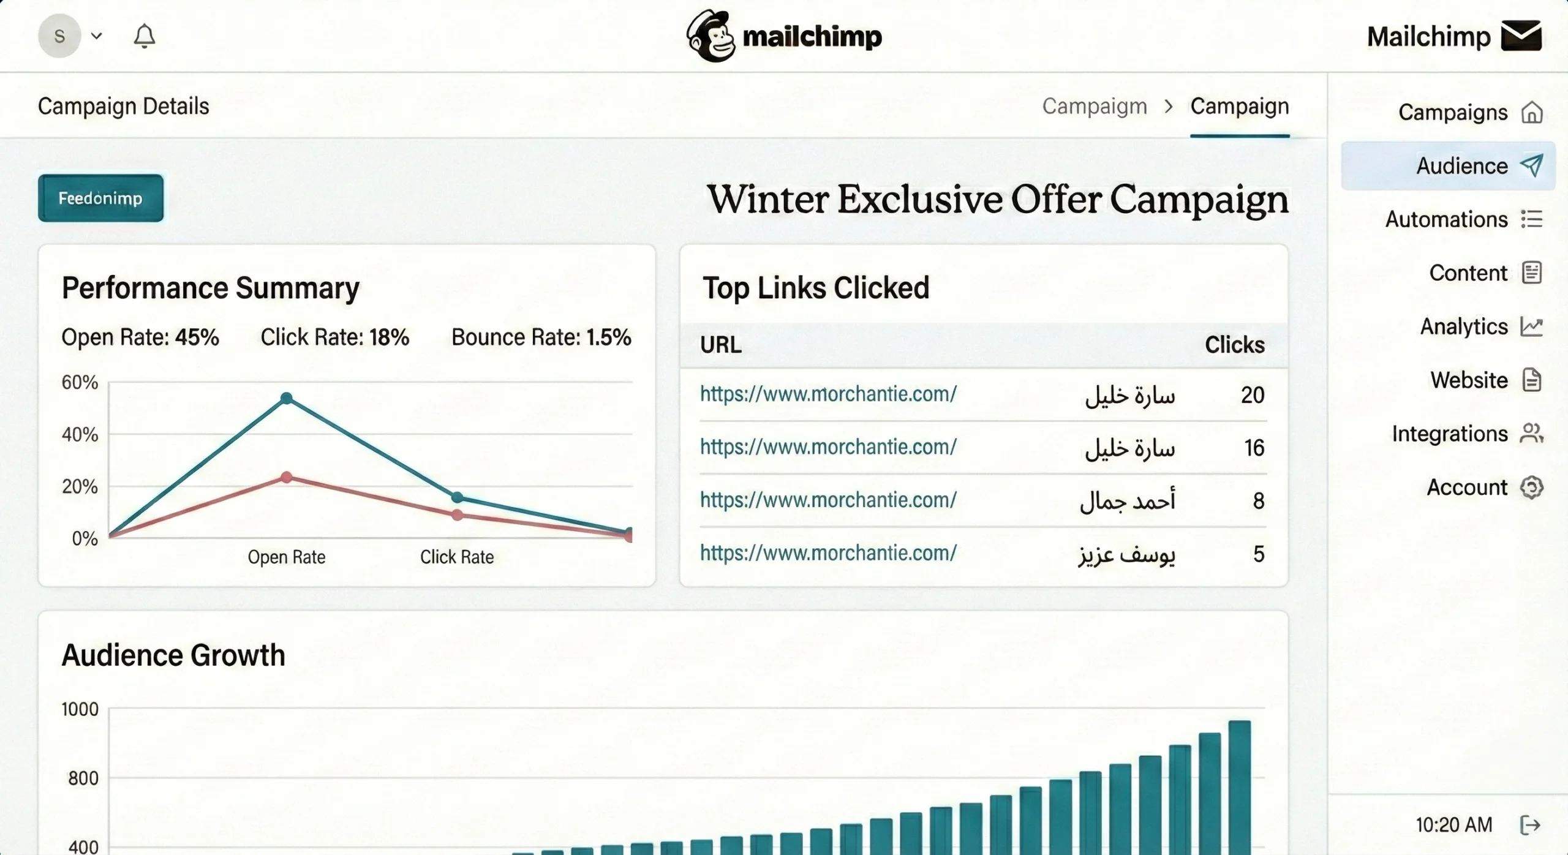
Task: Click the Analytics chart icon
Action: click(x=1531, y=326)
